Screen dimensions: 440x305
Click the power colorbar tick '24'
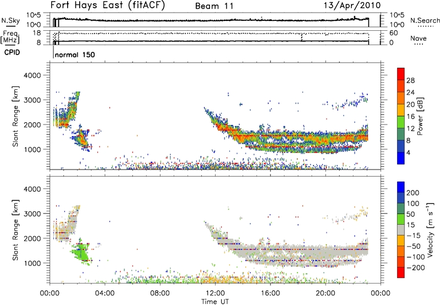[410, 92]
